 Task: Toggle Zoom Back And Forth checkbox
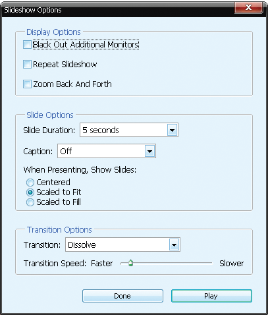27,84
